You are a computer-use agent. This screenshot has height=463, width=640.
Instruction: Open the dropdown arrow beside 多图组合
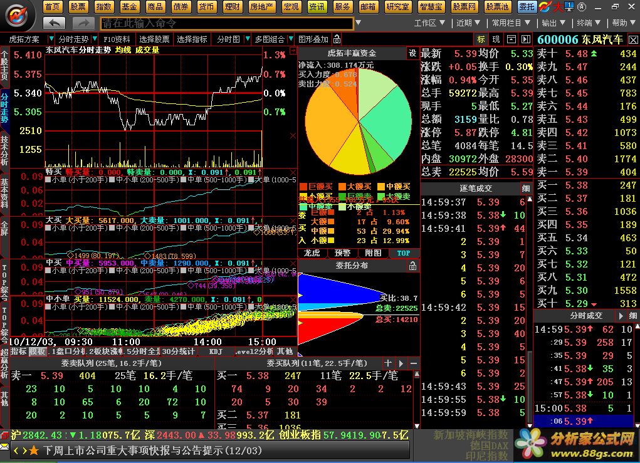(x=291, y=39)
